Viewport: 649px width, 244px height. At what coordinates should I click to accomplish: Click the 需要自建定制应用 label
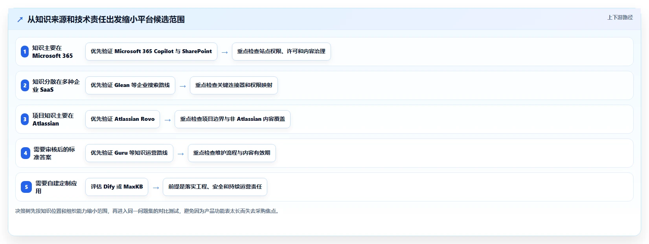pos(56,187)
